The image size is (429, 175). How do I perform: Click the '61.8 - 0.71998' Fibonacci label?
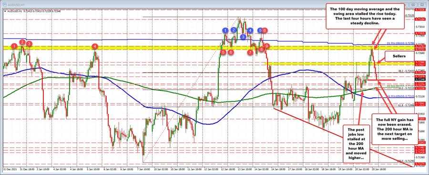click(406, 105)
